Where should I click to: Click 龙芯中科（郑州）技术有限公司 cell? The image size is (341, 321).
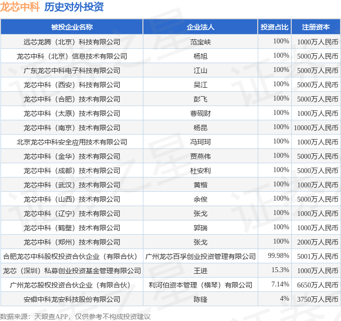(x=72, y=242)
